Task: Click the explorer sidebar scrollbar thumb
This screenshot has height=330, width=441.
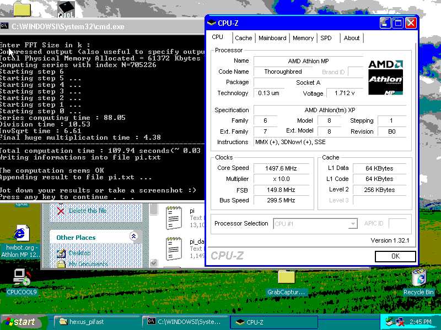Action: pos(154,210)
